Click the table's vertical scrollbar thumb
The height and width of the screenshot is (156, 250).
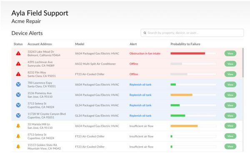point(243,63)
